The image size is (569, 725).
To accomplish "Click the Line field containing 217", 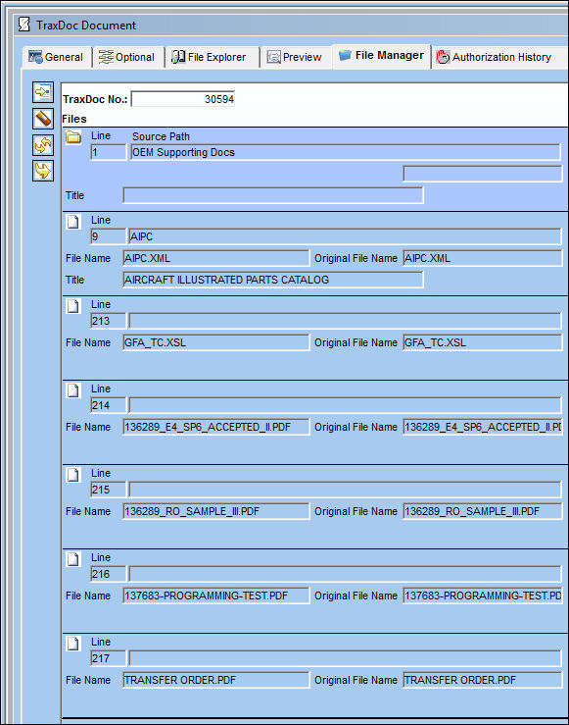I will click(x=109, y=658).
